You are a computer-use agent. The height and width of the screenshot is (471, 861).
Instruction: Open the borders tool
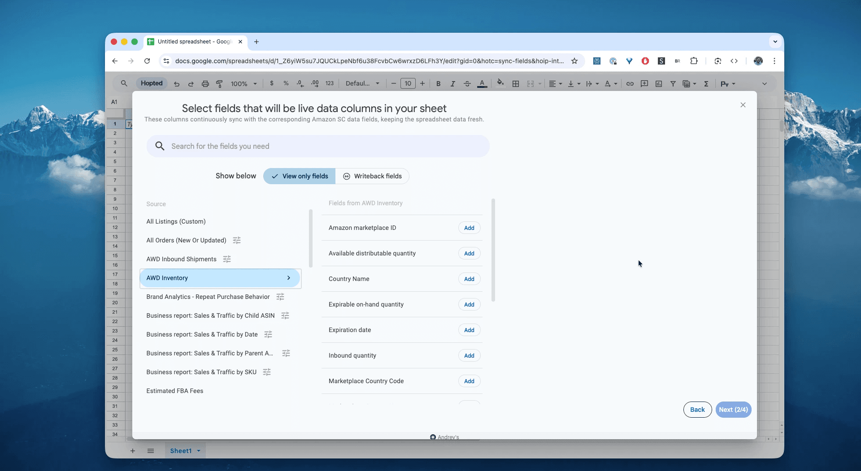pyautogui.click(x=516, y=84)
